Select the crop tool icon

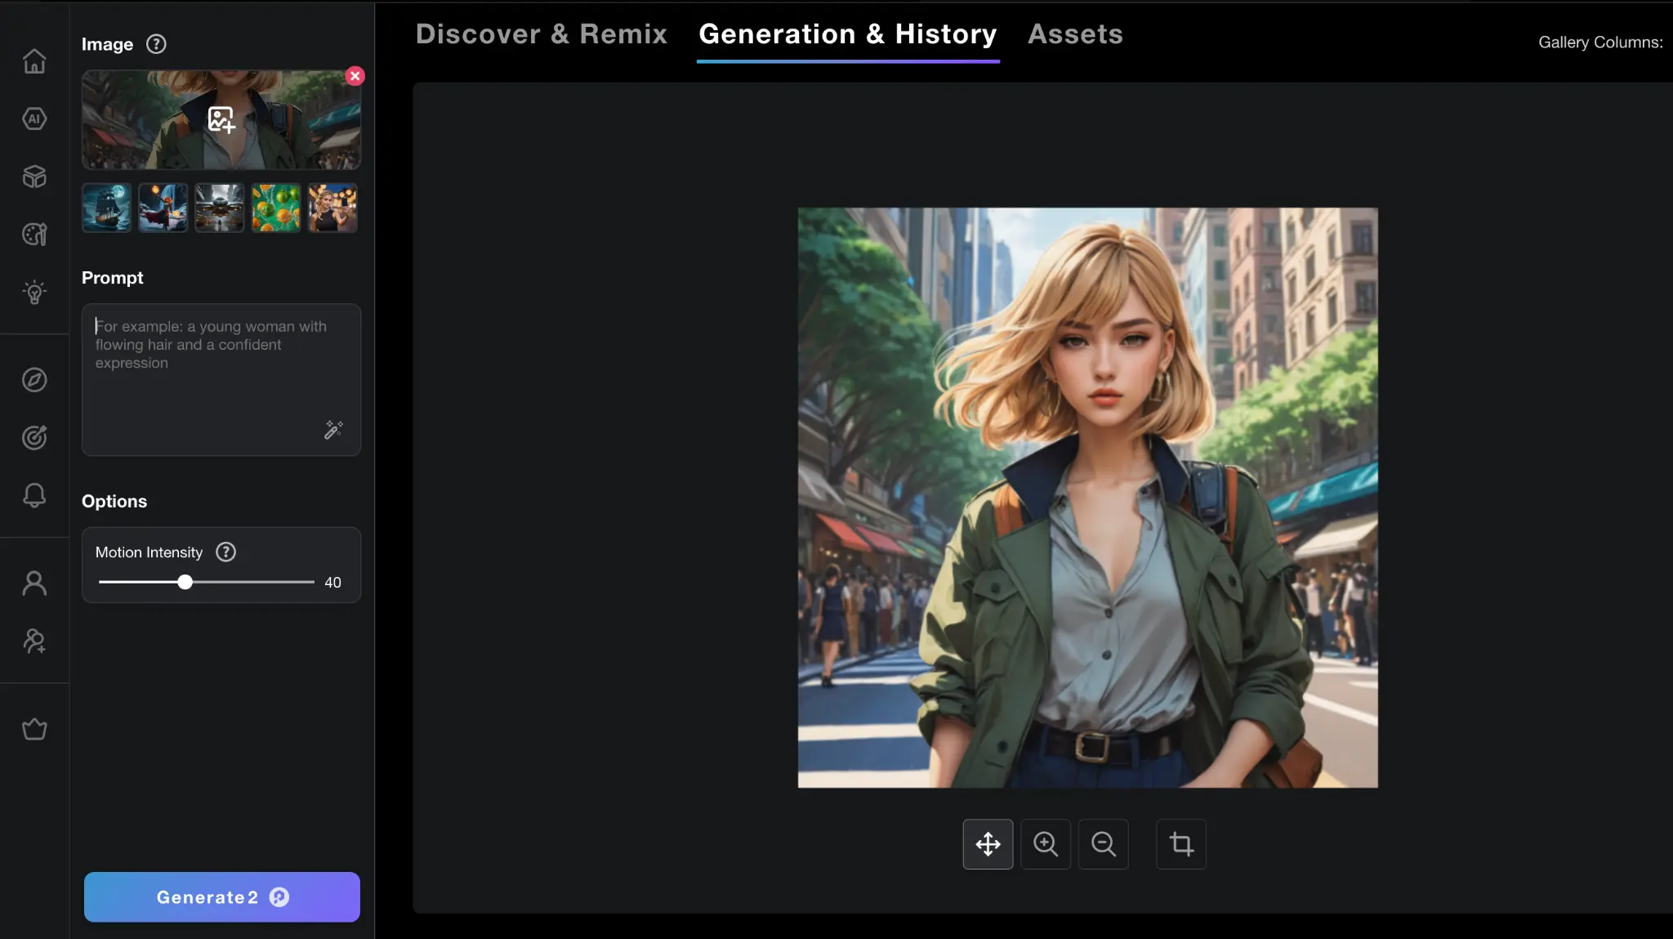[x=1181, y=844]
